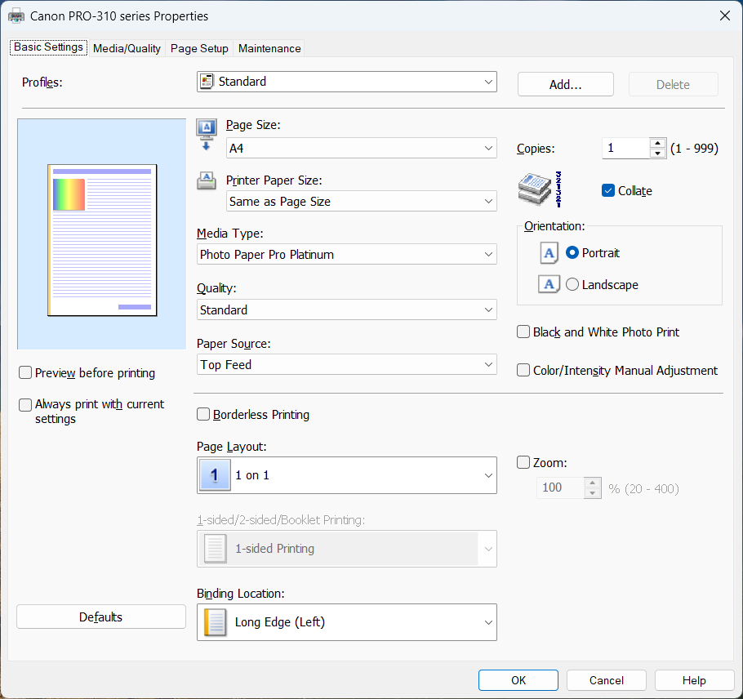
Task: Click the 1-sided Printing page icon
Action: pos(215,549)
